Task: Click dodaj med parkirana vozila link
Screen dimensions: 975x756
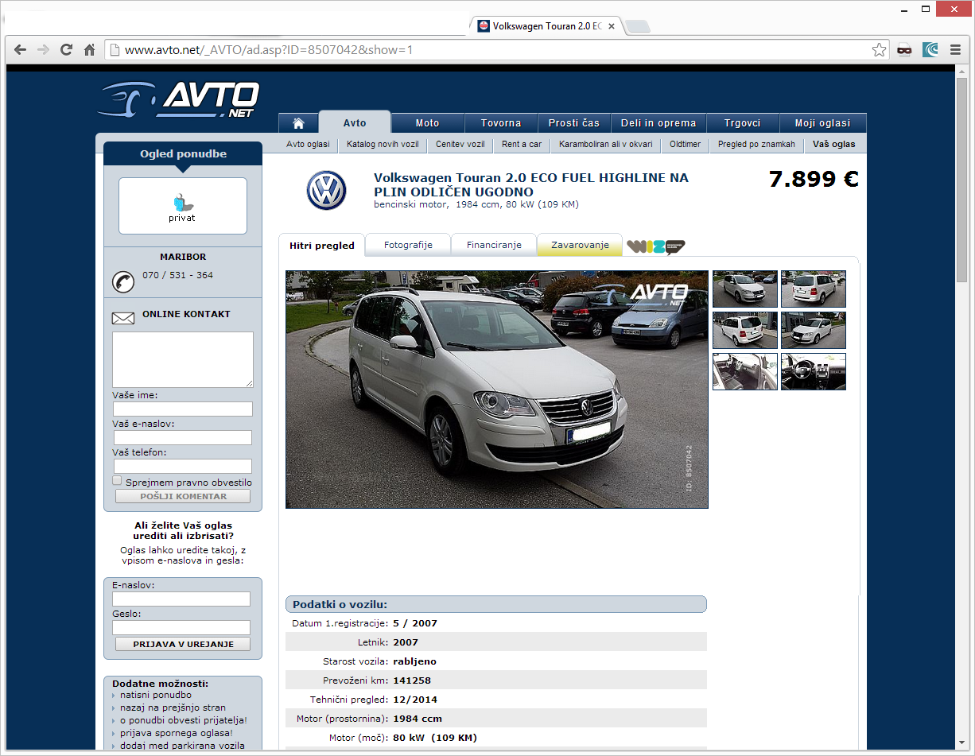Action: point(182,746)
